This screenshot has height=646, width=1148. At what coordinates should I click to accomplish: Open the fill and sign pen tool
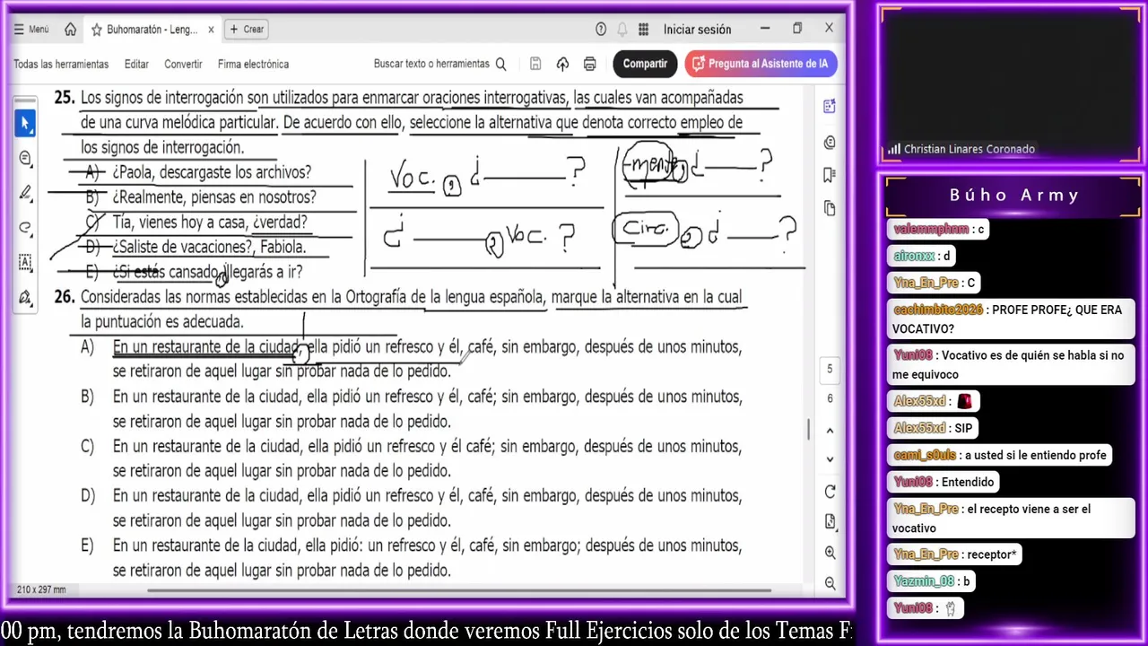(x=25, y=297)
